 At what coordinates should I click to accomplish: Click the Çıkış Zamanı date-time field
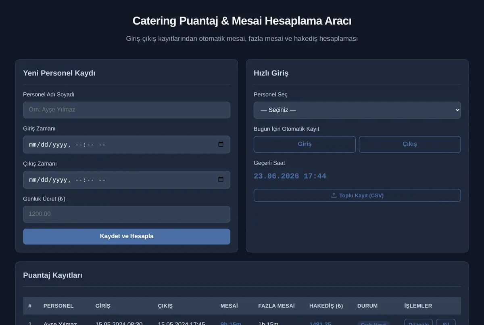127,179
